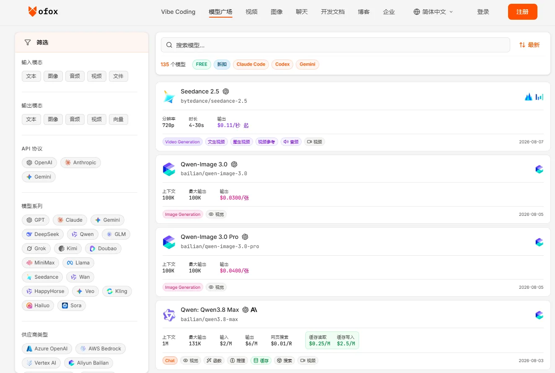The image size is (555, 373).
Task: Click the Chat tag on Qwen3.8 Max
Action: point(170,360)
